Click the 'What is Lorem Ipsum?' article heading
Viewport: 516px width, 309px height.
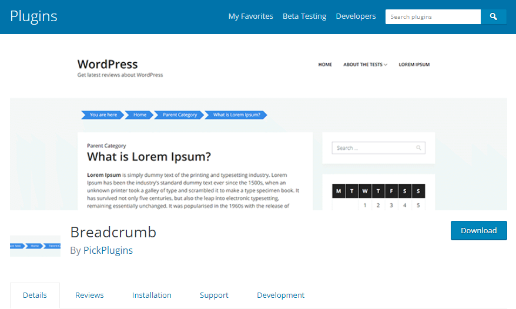149,157
